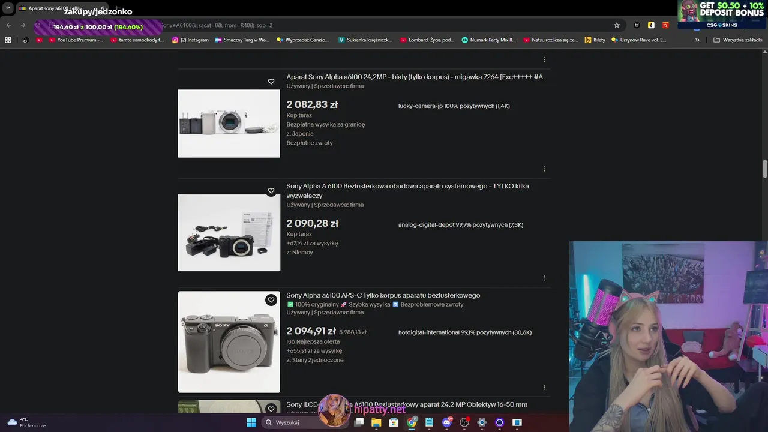
Task: Open Chrome apps grid in bookmarks bar
Action: (x=8, y=40)
